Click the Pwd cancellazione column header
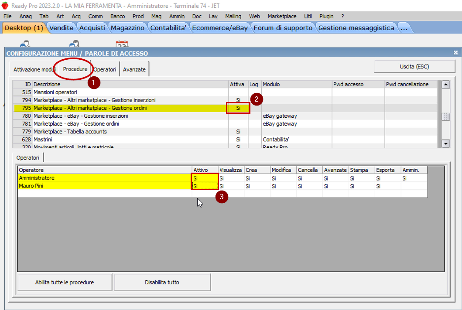 click(411, 85)
